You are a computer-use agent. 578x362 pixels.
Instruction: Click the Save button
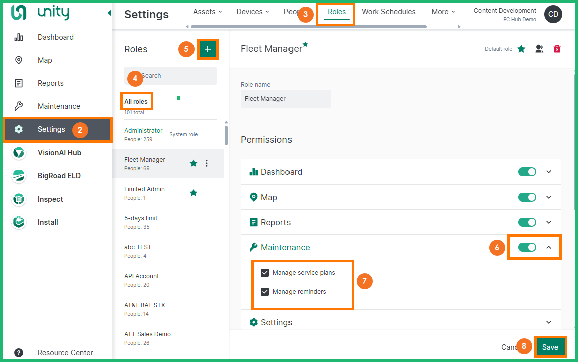point(550,347)
